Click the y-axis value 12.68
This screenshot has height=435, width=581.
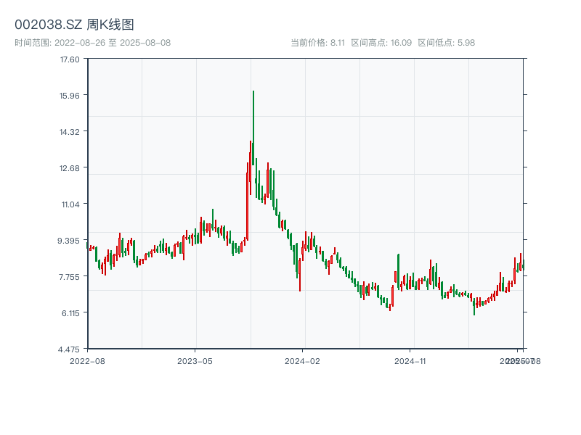[x=70, y=168]
